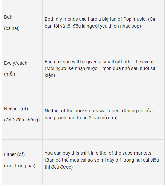Select the "Every/each" label
Image resolution: width=166 pixels, height=187 pixels.
[x=15, y=63]
